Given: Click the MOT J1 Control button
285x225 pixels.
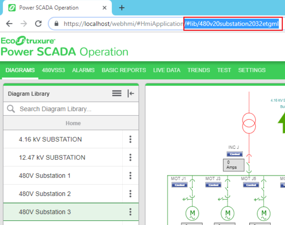Looking at the screenshot, I should [x=180, y=185].
